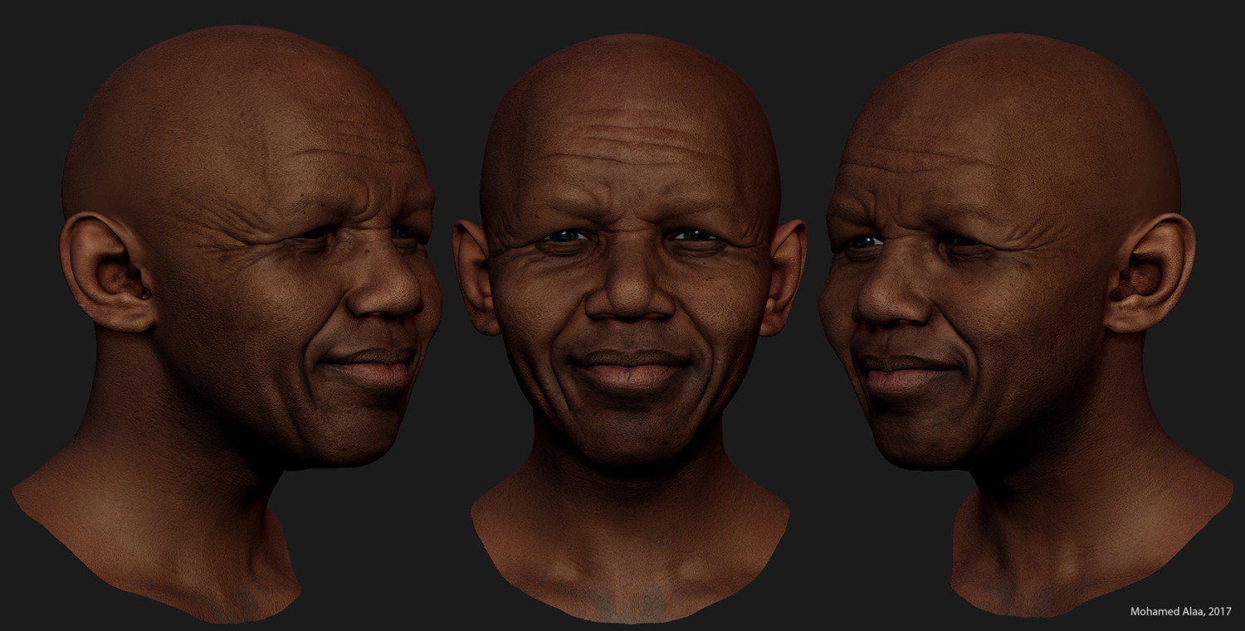Click the lips on the left head render
This screenshot has height=631, width=1245.
coord(372,367)
